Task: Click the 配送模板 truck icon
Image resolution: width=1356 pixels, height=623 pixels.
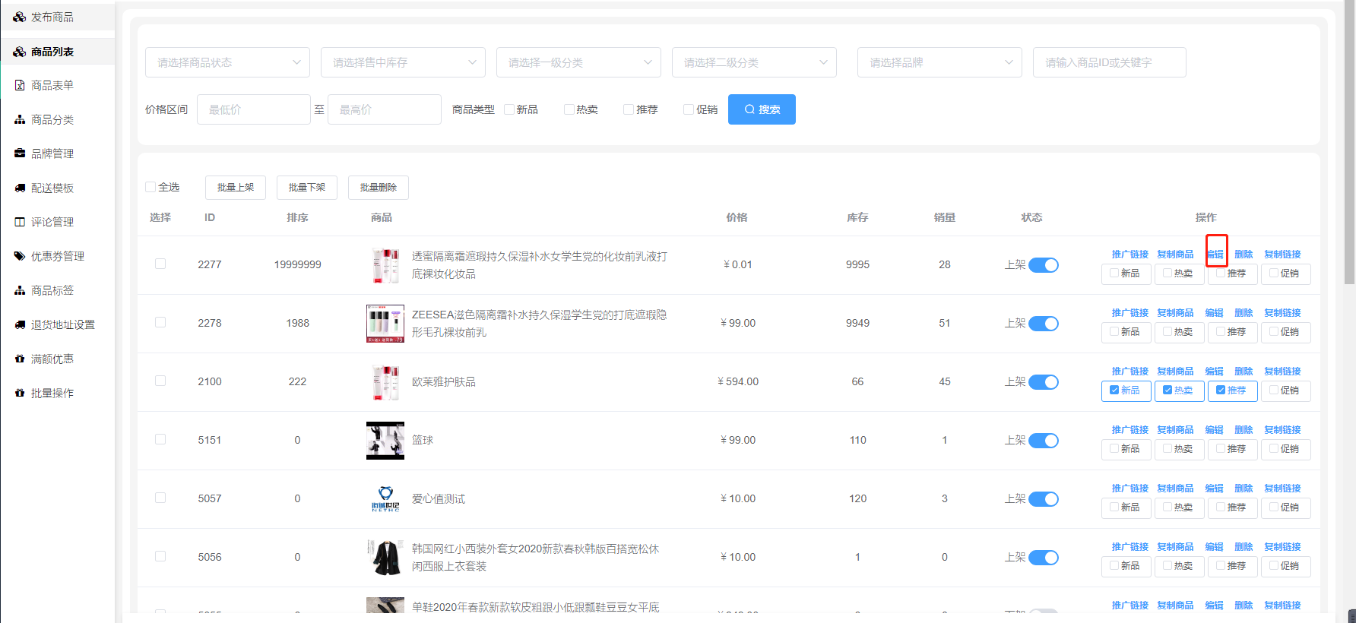Action: point(20,188)
